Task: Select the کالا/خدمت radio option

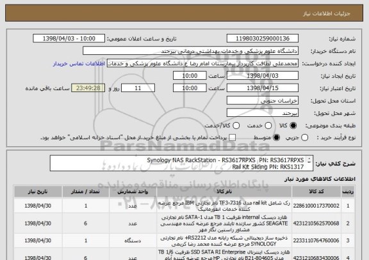Action: [x=236, y=126]
